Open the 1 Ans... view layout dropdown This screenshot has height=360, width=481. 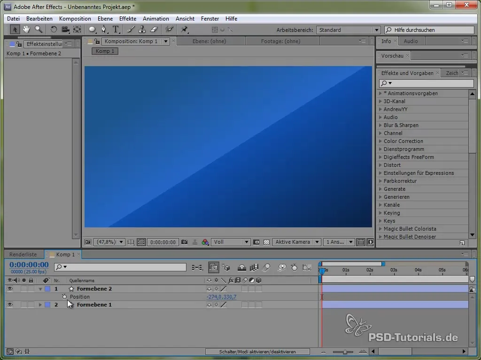[339, 242]
